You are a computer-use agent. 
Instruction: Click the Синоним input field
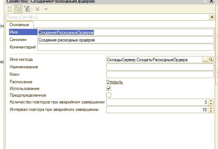coord(126,40)
